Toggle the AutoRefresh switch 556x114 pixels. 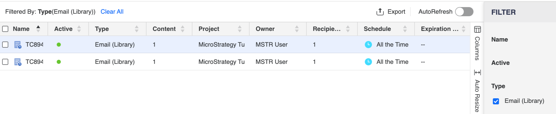[x=464, y=12]
